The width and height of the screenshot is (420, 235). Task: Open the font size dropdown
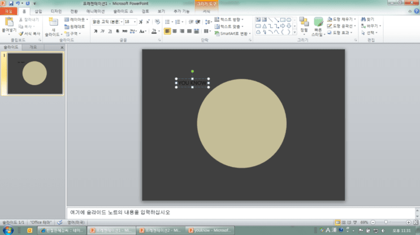tap(135, 22)
